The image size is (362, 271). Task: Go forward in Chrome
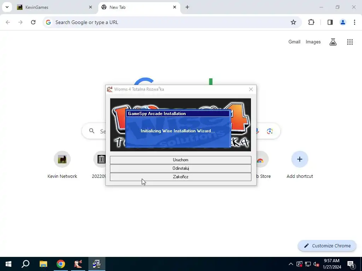[x=21, y=22]
